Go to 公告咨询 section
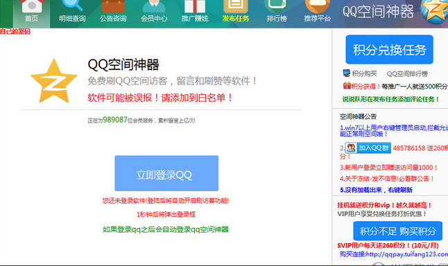 (x=113, y=19)
